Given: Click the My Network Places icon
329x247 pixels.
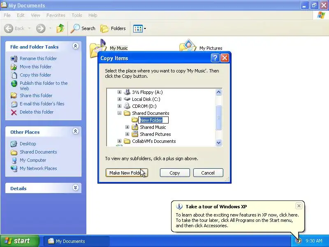Looking at the screenshot, I should click(14, 169).
